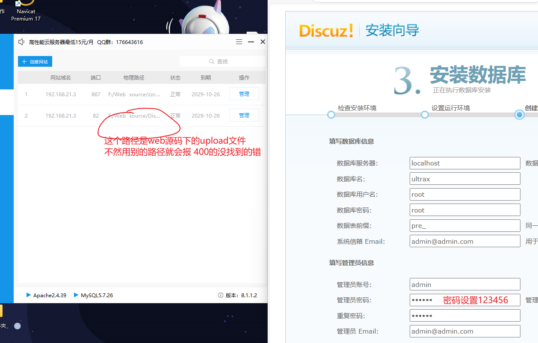Click path F:/Web source/Dis... cell

(134, 116)
